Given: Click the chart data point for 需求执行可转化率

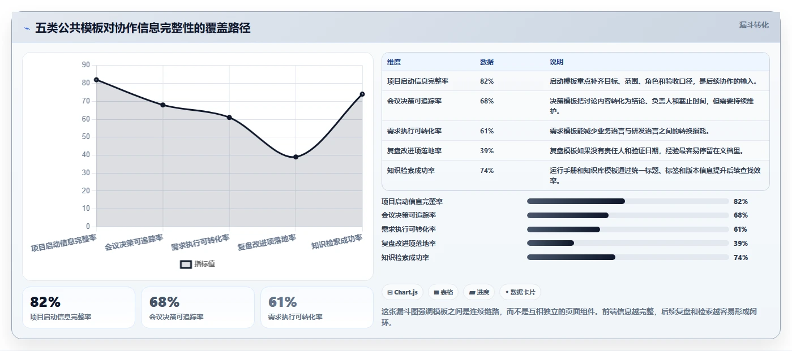Looking at the screenshot, I should (x=229, y=118).
